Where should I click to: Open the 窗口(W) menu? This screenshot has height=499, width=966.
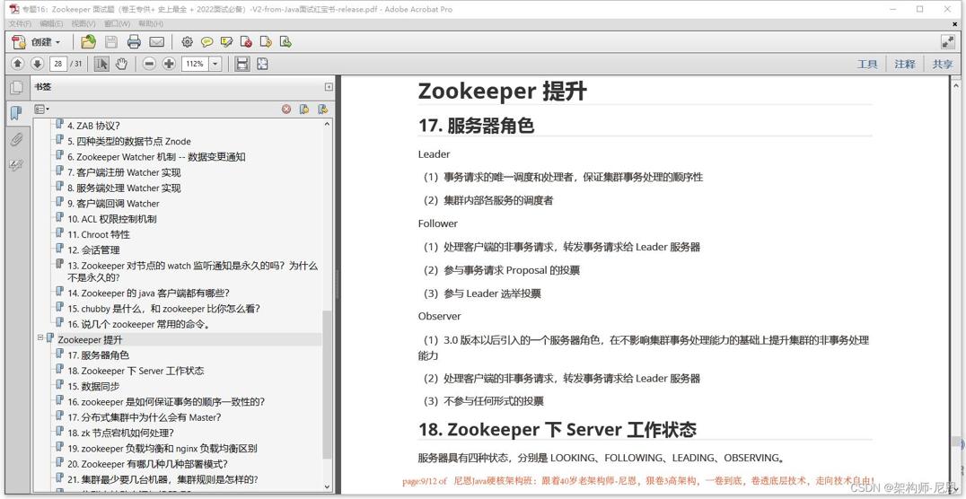(117, 23)
